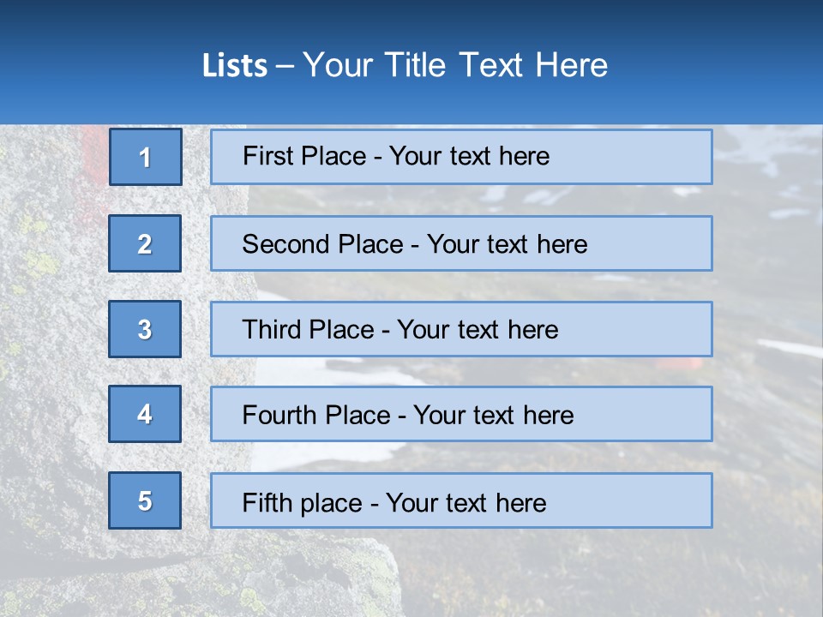Click "Your text here" in Fourth Place row
This screenshot has height=617, width=823.
point(494,415)
